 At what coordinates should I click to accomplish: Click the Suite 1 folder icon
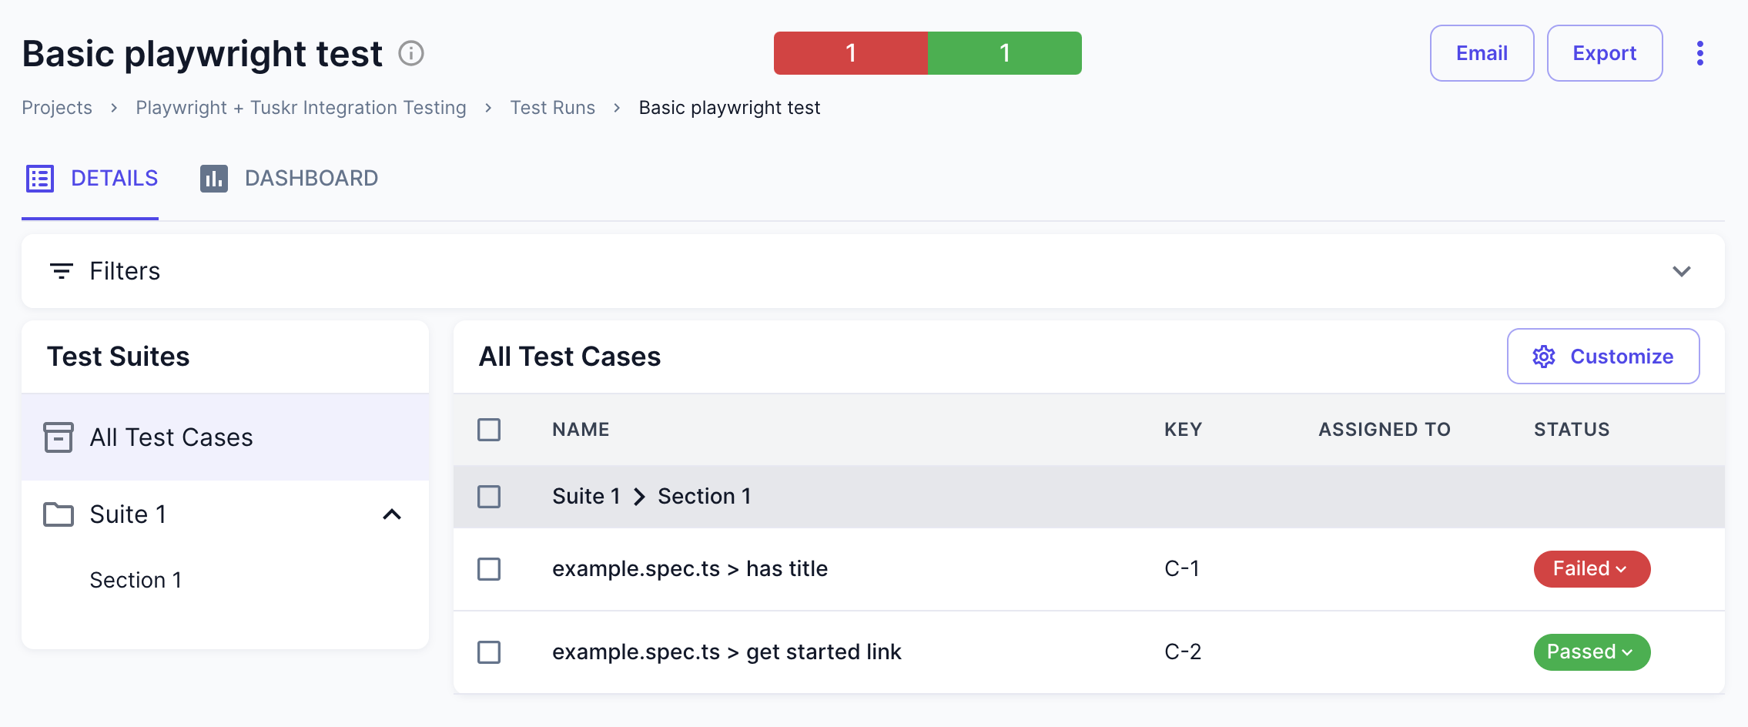(59, 514)
